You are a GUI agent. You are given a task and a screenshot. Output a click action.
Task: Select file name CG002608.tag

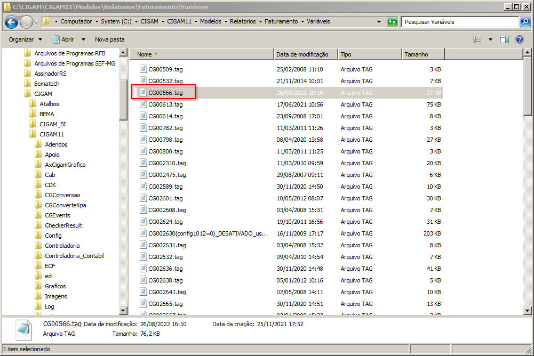click(167, 210)
